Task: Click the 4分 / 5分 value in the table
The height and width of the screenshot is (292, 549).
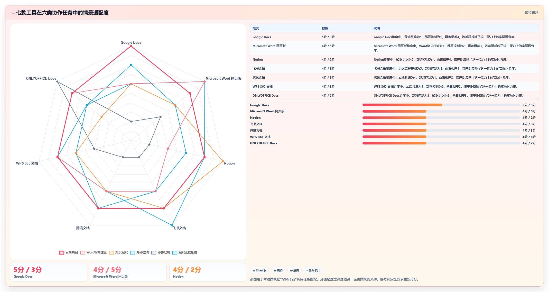Action: coord(328,46)
